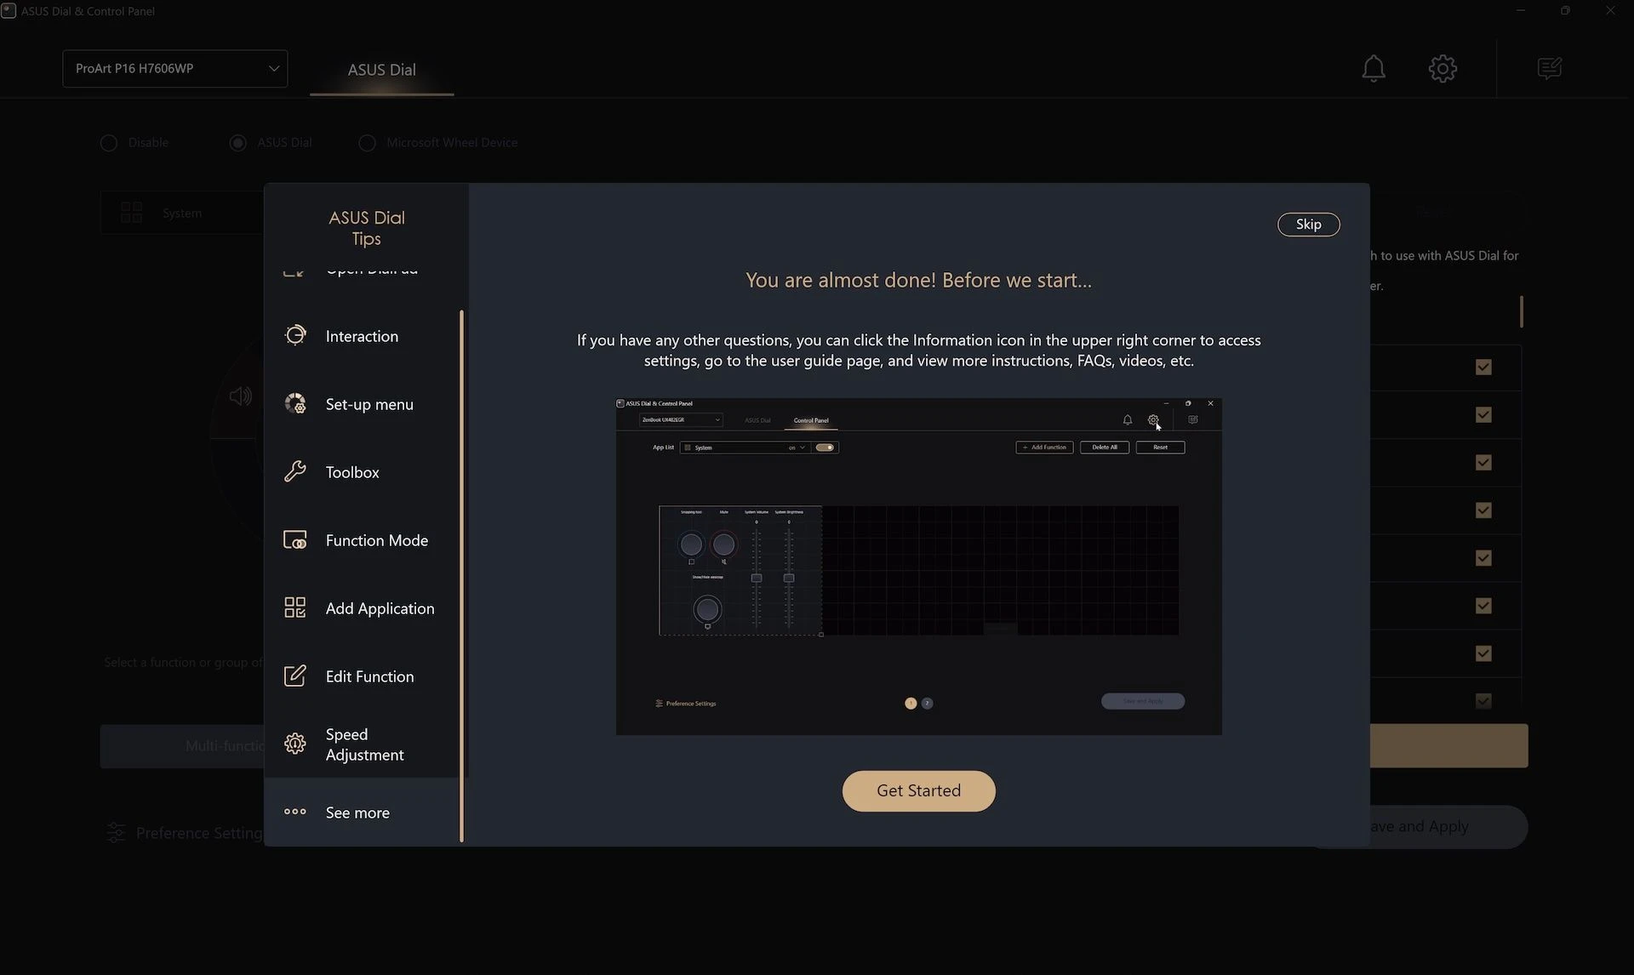Viewport: 1634px width, 975px height.
Task: Click the Set-up menu icon
Action: [x=295, y=403]
